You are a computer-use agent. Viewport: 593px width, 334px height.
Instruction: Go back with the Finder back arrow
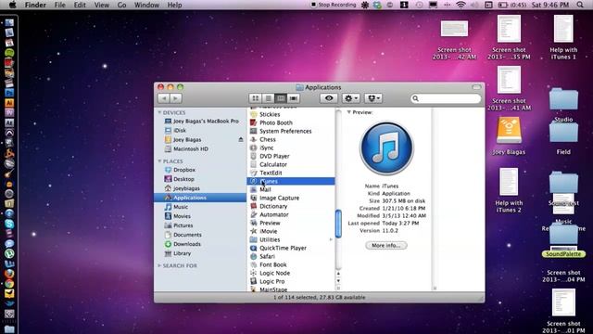pos(164,98)
